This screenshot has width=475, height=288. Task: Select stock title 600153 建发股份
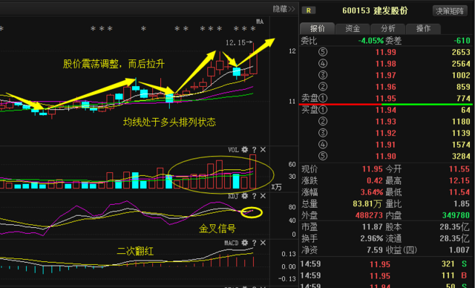point(375,11)
